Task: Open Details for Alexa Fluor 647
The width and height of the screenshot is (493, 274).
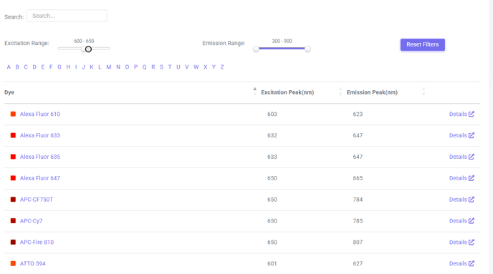Action: [461, 178]
